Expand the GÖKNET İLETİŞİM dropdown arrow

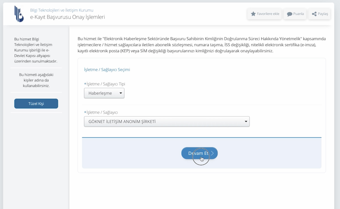[x=246, y=122]
